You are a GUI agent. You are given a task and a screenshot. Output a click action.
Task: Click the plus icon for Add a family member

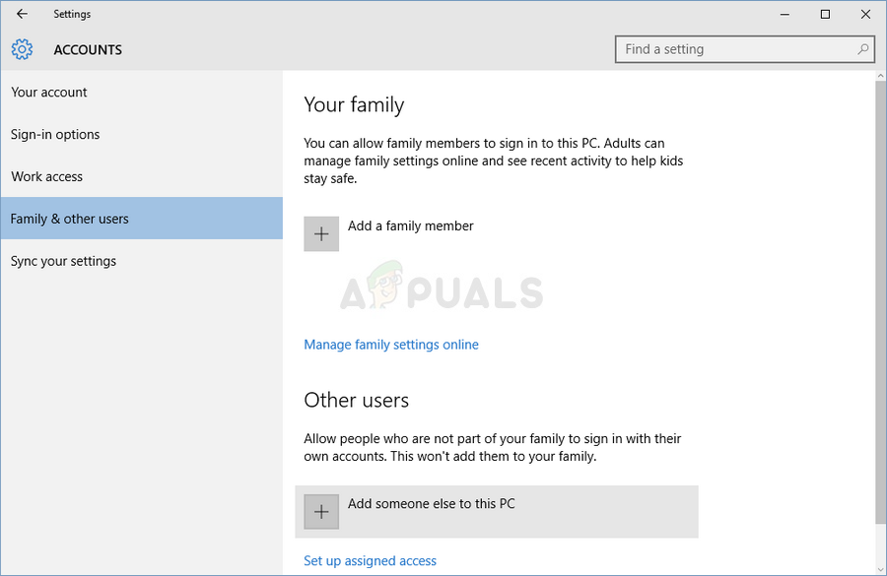click(x=321, y=234)
